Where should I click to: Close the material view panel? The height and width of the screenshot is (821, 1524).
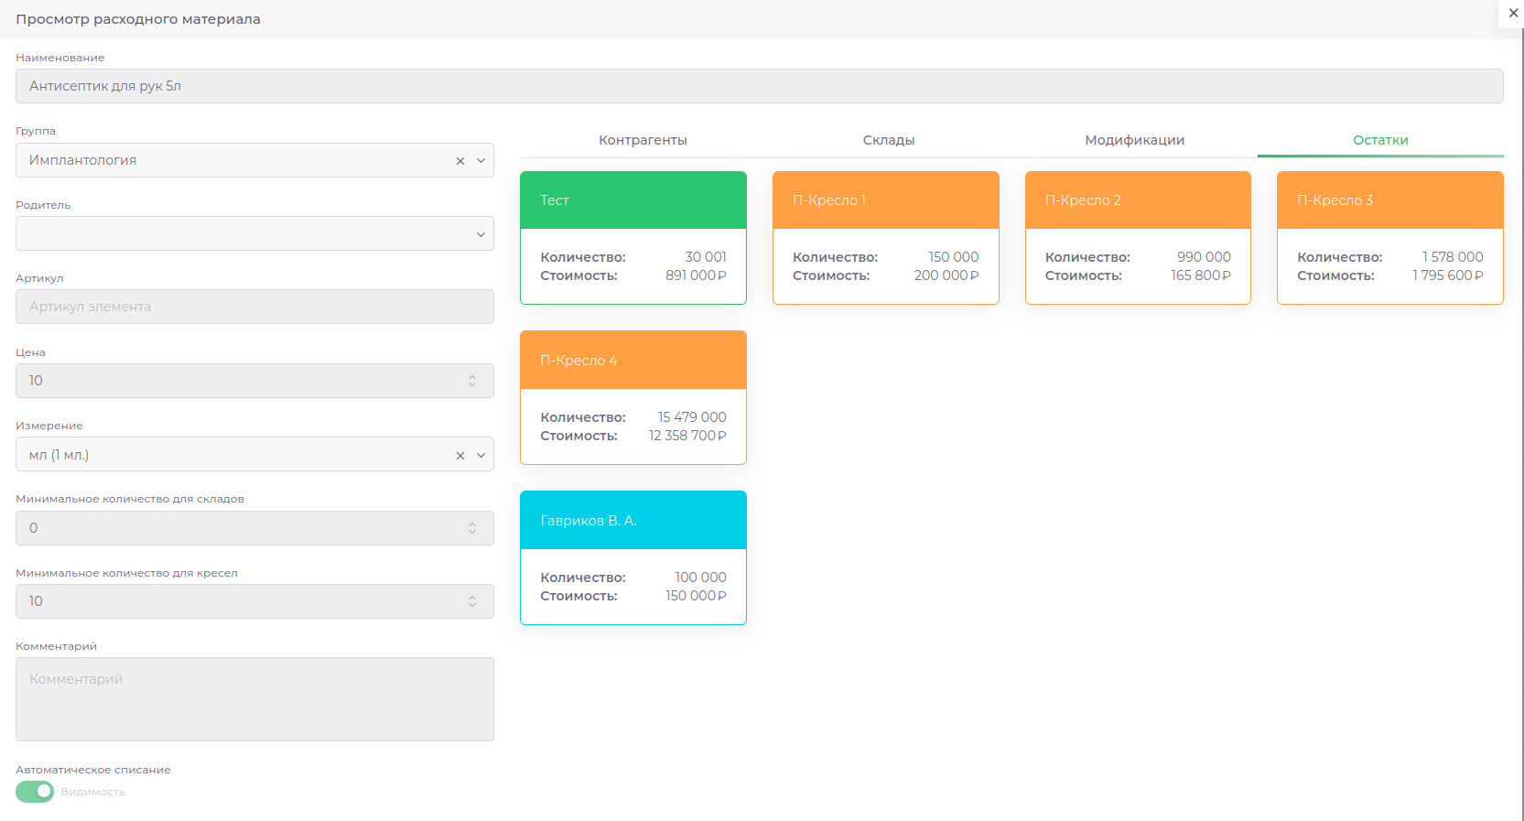[1513, 13]
